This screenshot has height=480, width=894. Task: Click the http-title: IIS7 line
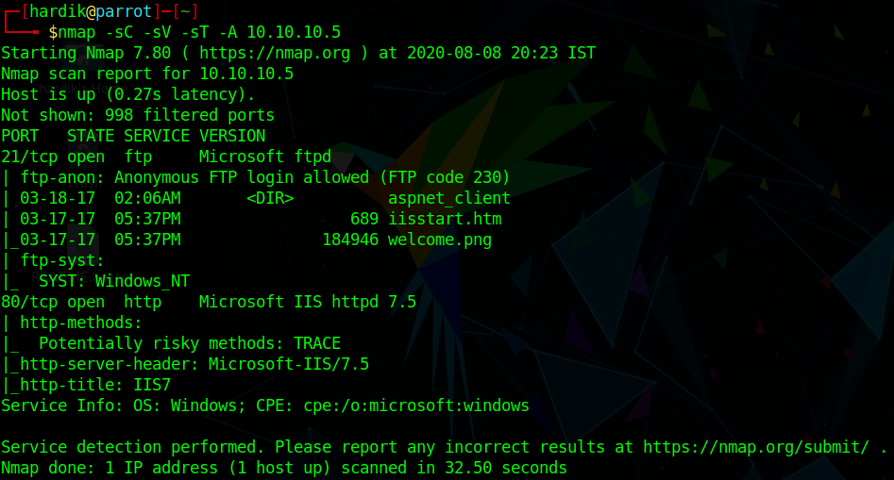(x=90, y=385)
